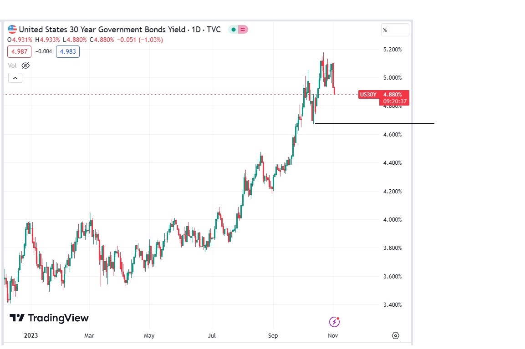525x349 pixels.
Task: Click the Jul label on time axis
Action: coord(212,336)
